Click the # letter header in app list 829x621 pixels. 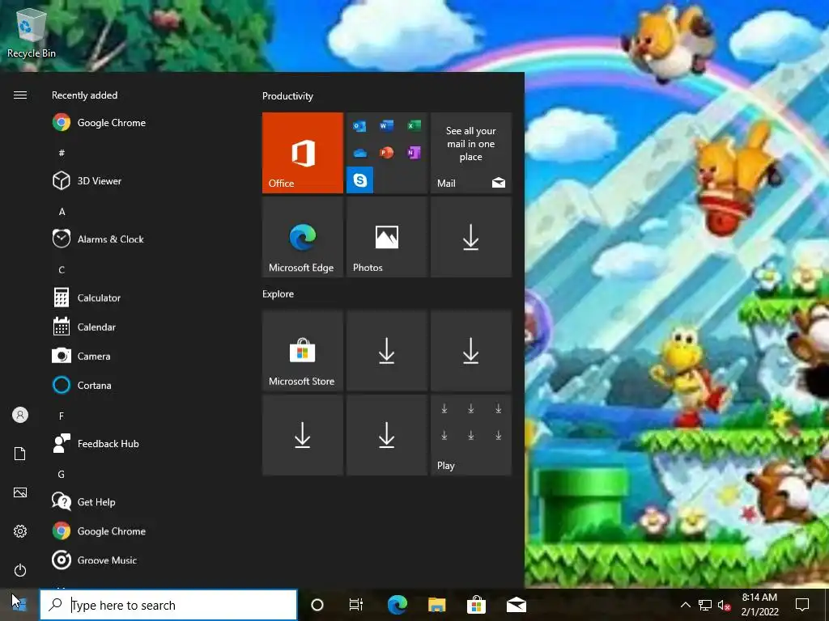(x=62, y=153)
